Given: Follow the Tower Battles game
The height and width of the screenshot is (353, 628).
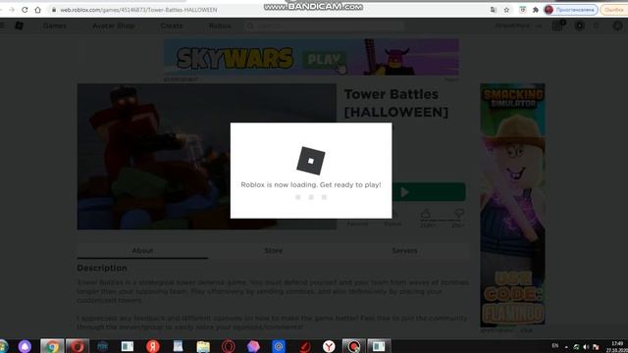Looking at the screenshot, I should (392, 219).
